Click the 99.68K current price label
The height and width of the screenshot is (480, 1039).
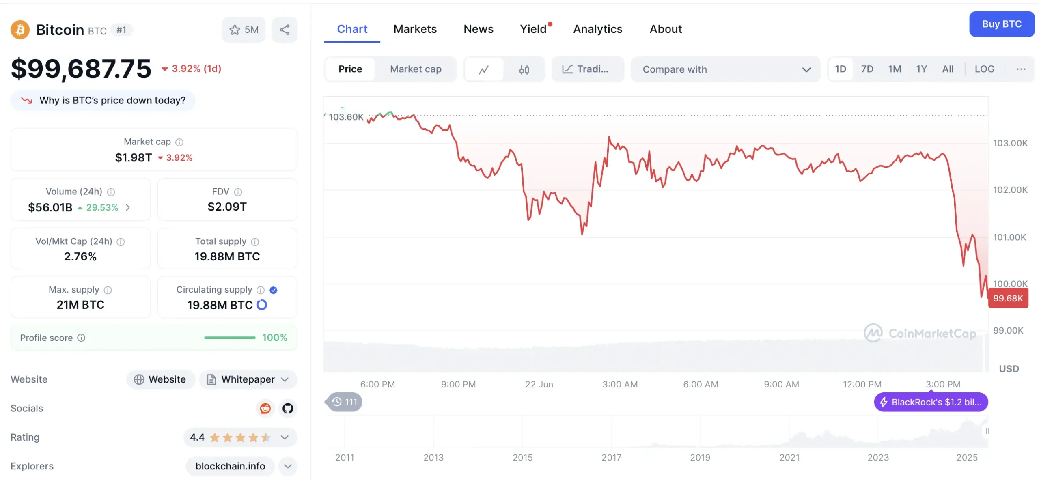click(x=1008, y=298)
